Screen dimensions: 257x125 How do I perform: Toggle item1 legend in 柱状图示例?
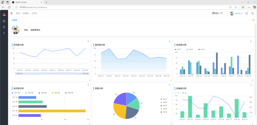(x=178, y=49)
